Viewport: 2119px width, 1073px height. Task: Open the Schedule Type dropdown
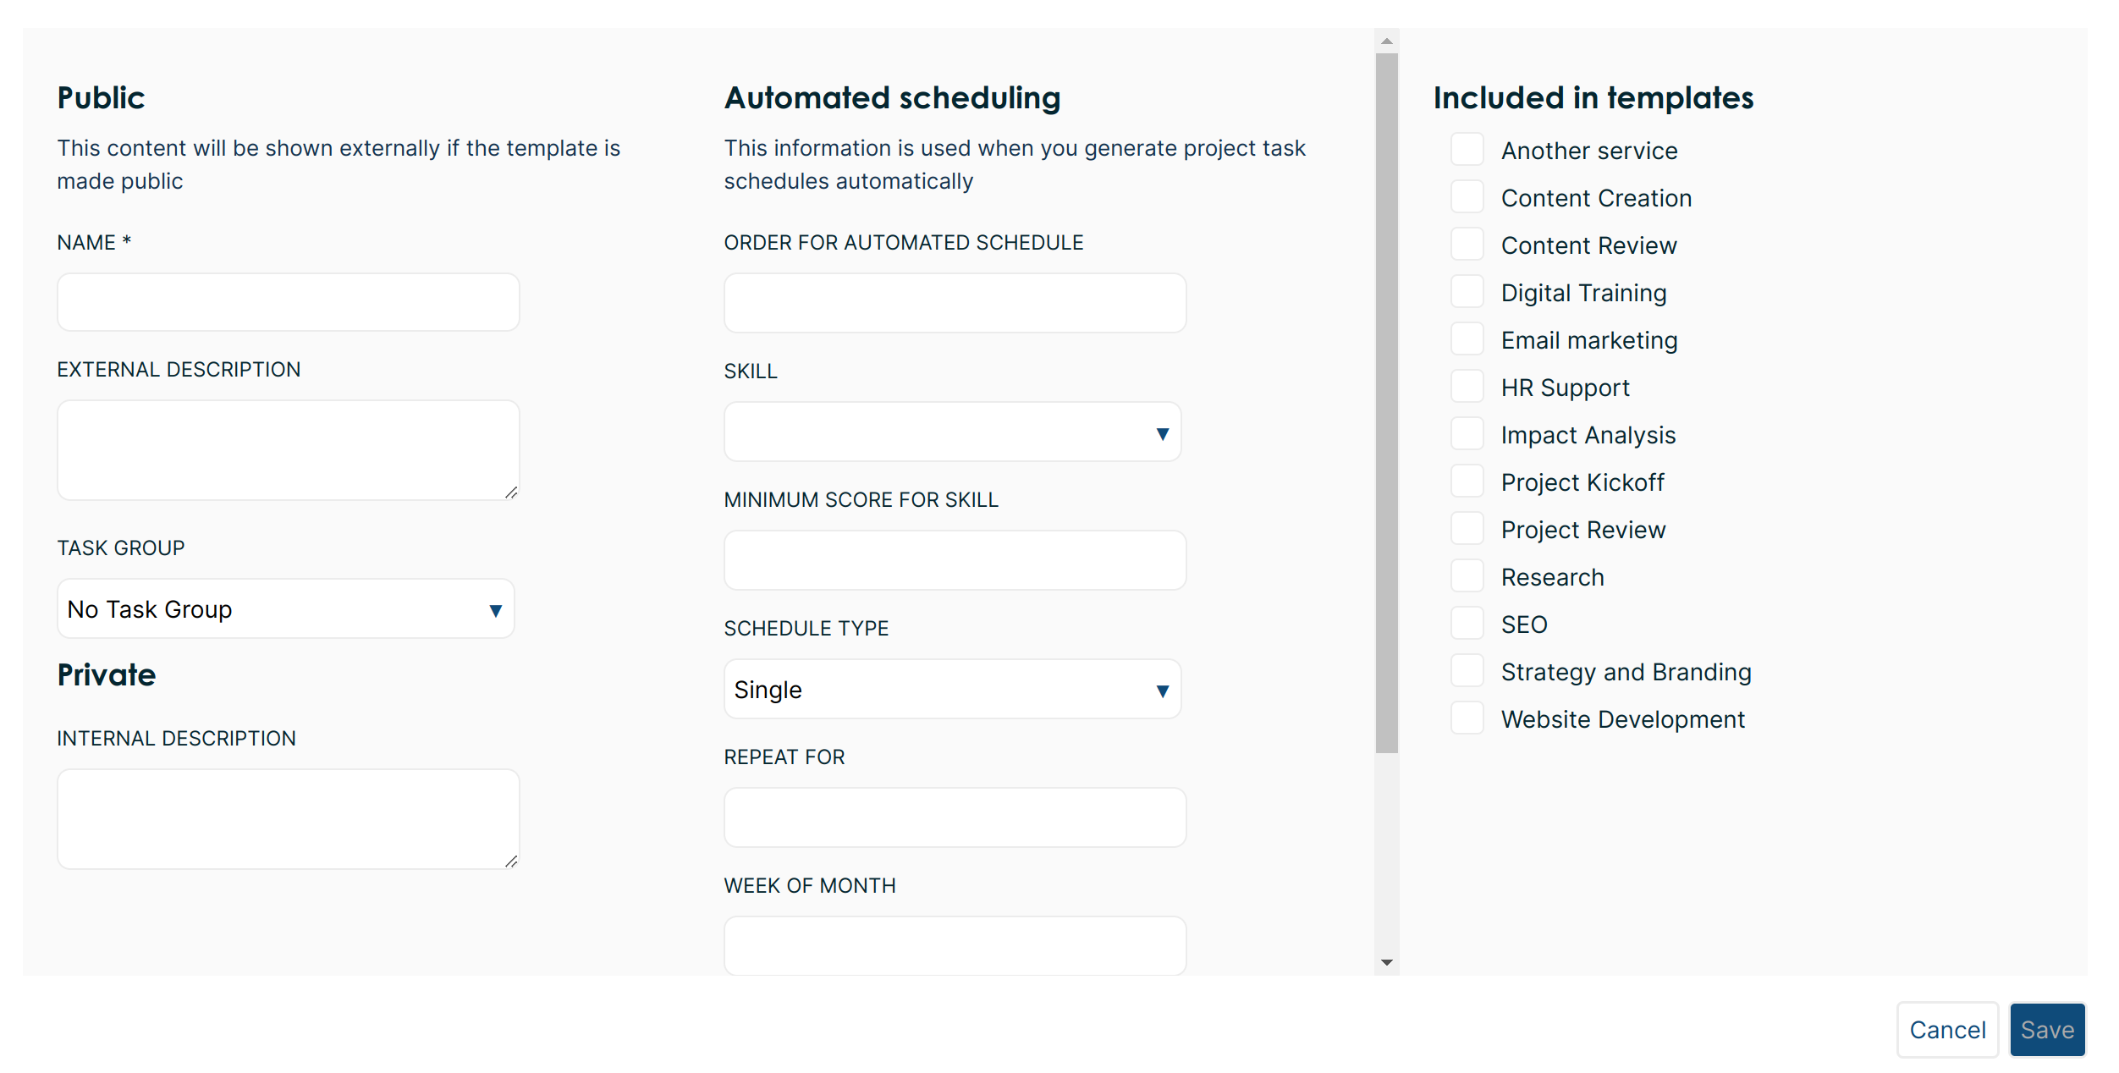(952, 690)
